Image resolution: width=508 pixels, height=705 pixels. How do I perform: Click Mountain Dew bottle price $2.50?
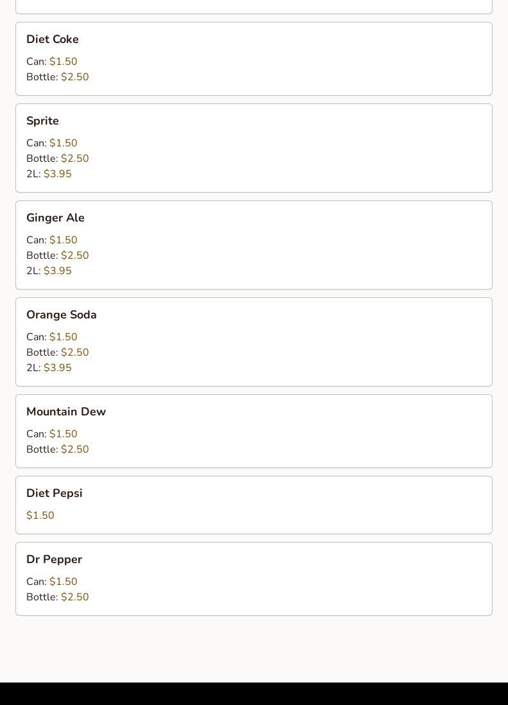[x=75, y=449]
